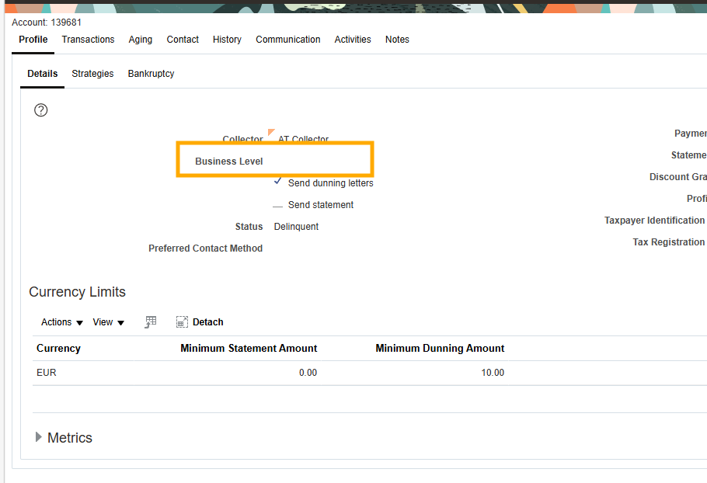
Task: Open the Bankruptcy sub-tab
Action: point(151,74)
